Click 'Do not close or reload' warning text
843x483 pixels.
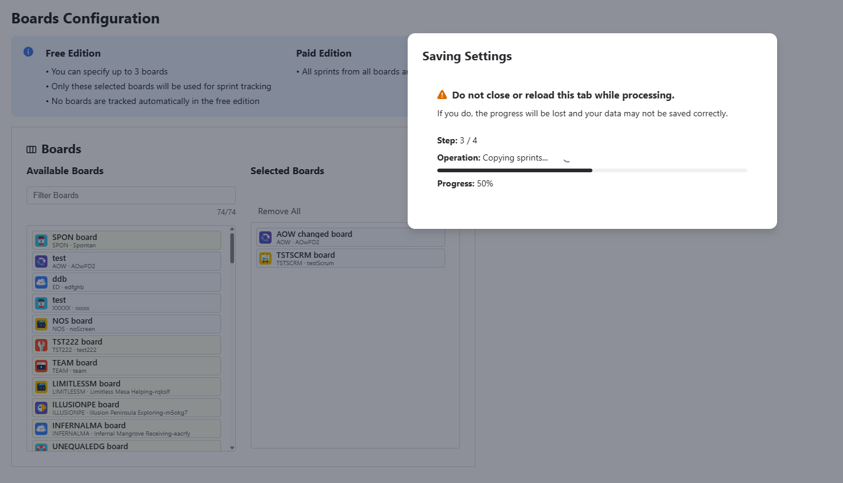coord(563,95)
